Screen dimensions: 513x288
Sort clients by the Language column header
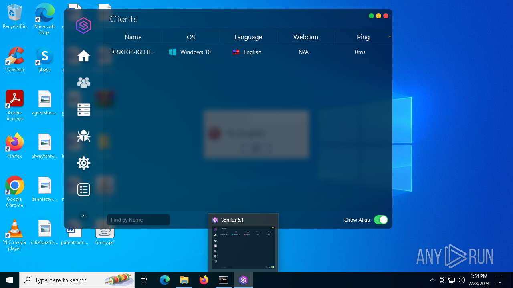pos(248,37)
